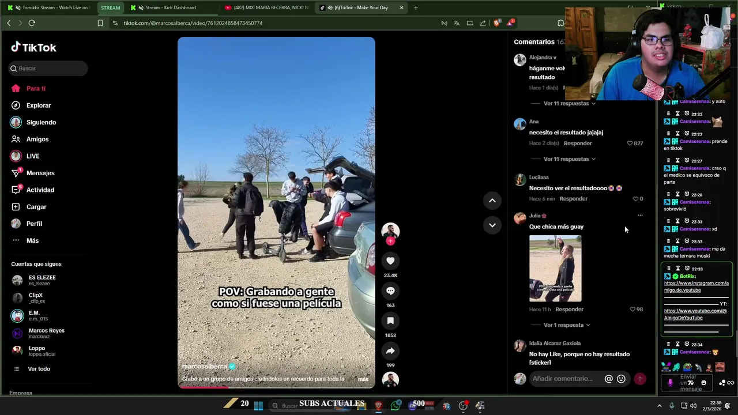
Task: Open Loppo followed account
Action: 33,350
